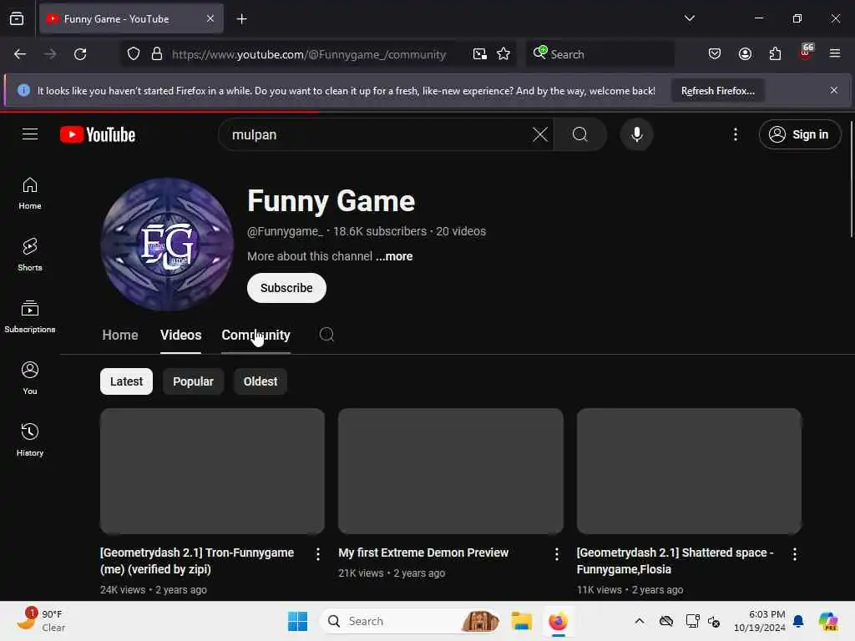Image resolution: width=855 pixels, height=641 pixels.
Task: Open History in the YouTube sidebar
Action: coord(30,440)
